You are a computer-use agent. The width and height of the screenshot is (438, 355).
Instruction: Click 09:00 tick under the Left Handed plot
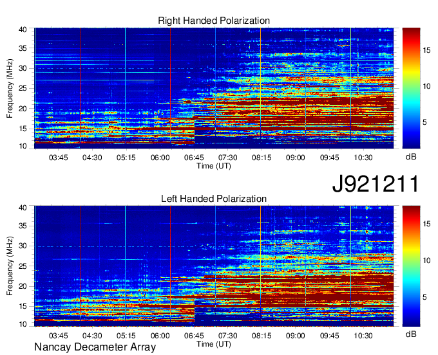click(x=295, y=336)
